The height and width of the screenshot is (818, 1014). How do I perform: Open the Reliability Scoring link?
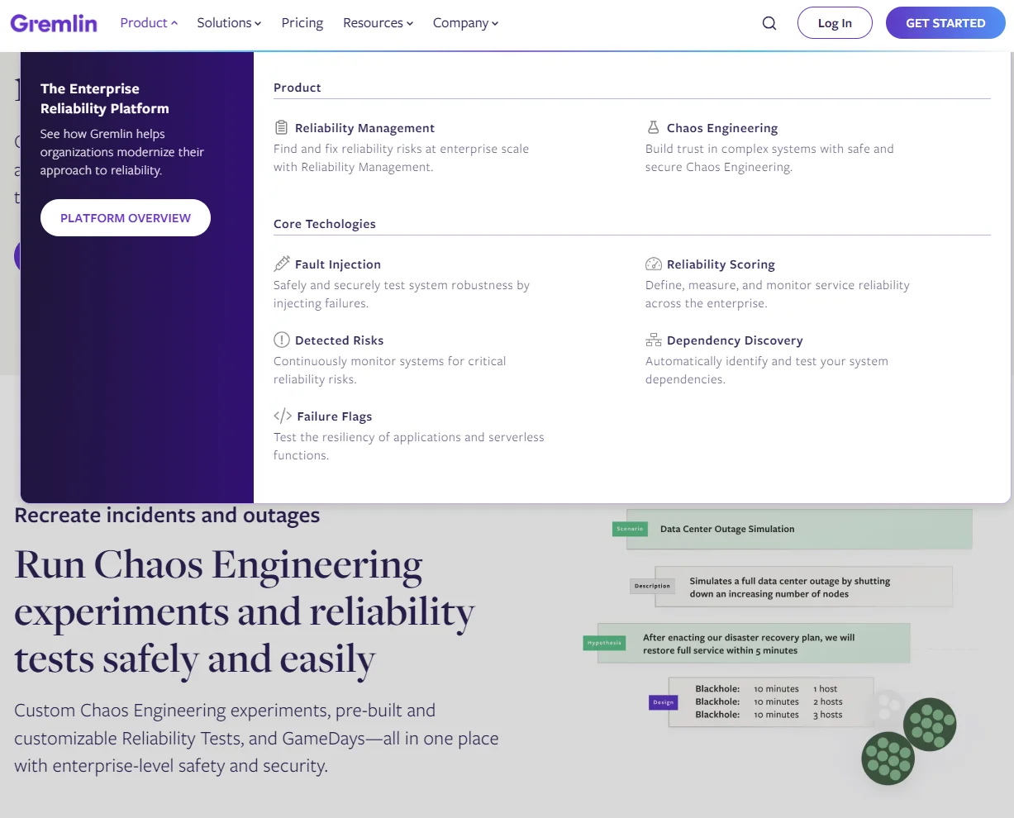coord(721,264)
